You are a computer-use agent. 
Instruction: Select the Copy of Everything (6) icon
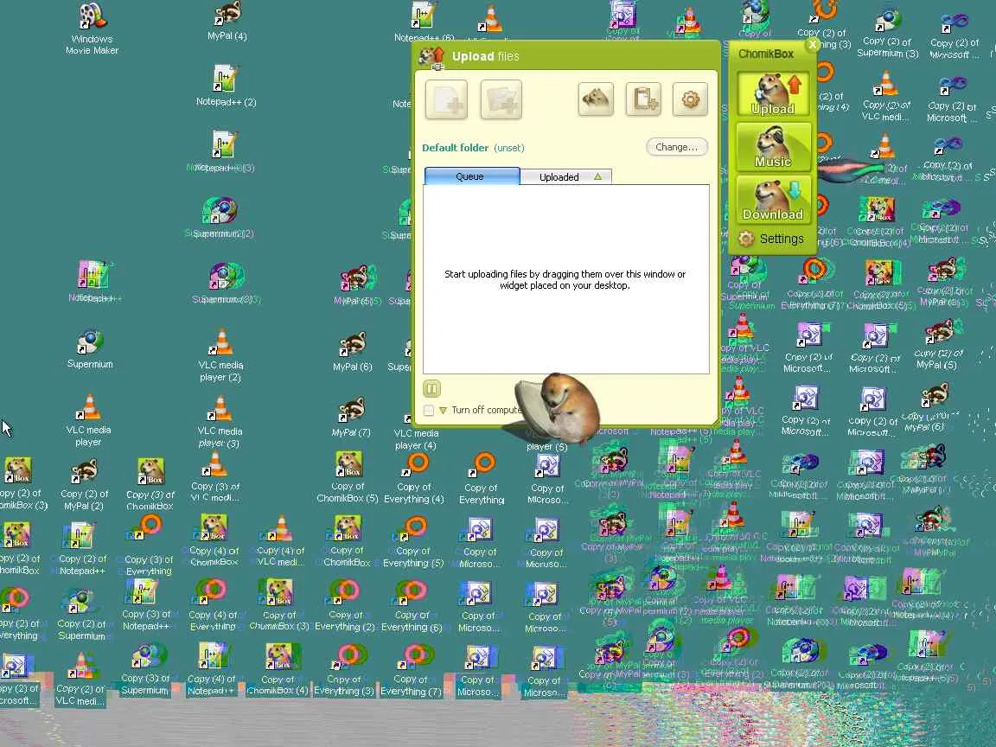(x=412, y=606)
